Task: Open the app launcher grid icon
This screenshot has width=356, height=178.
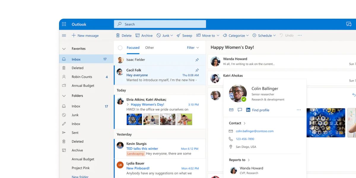Action: tap(64, 24)
